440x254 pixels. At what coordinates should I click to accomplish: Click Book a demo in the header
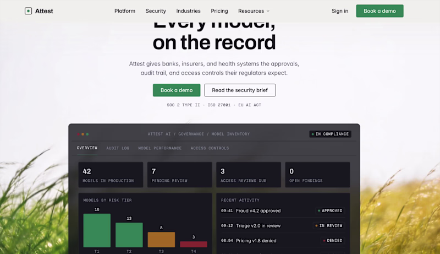380,11
